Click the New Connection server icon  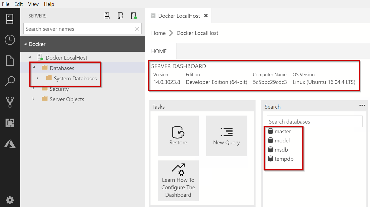pos(107,16)
